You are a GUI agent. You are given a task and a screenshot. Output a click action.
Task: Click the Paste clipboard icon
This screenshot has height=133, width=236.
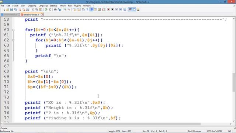[x=41, y=10]
